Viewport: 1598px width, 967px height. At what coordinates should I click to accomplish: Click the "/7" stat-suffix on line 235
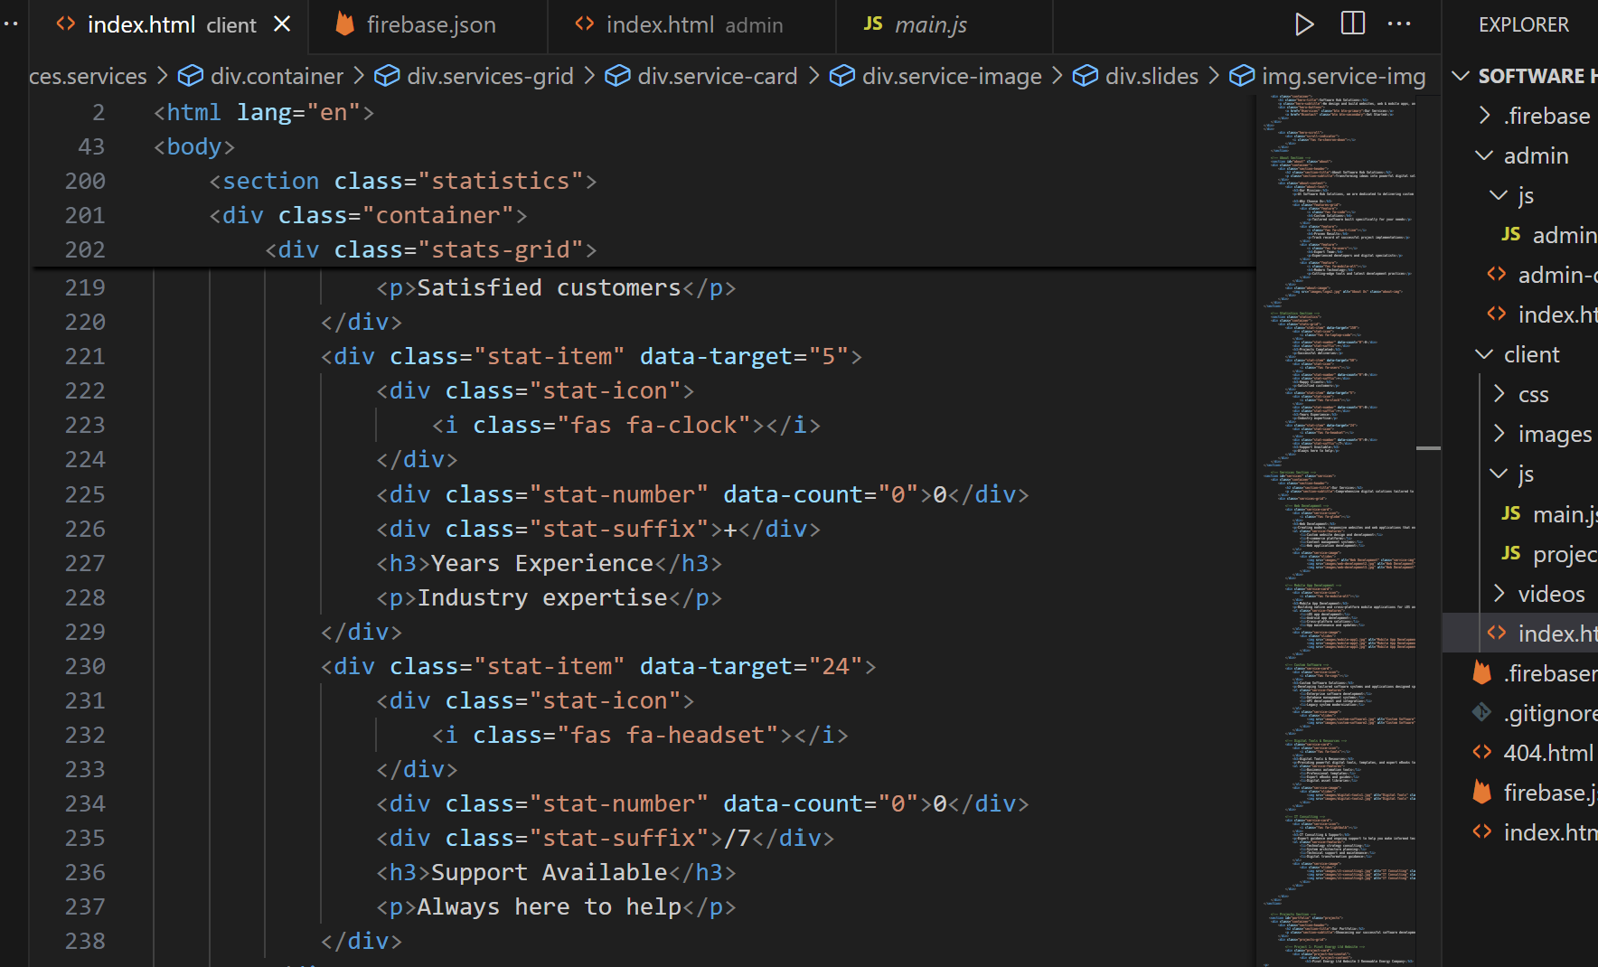738,838
